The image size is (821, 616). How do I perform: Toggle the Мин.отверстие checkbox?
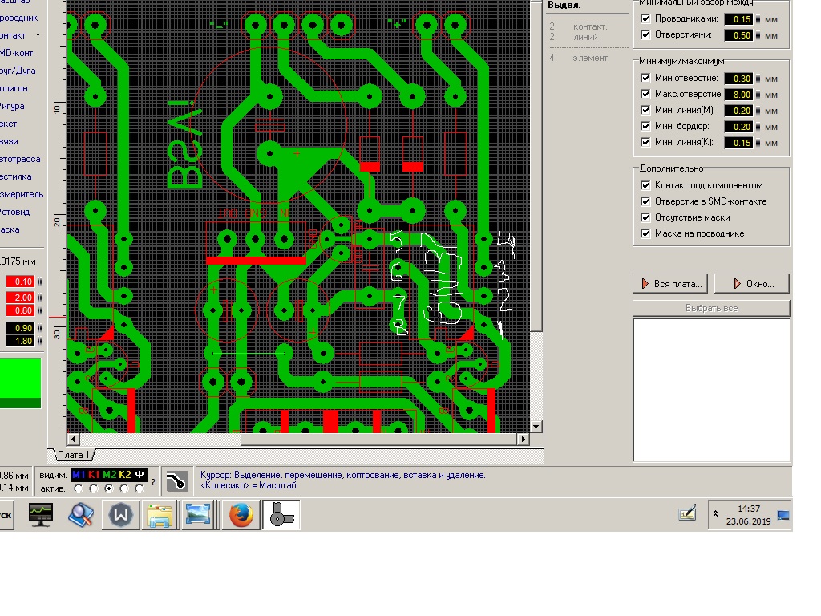point(645,78)
